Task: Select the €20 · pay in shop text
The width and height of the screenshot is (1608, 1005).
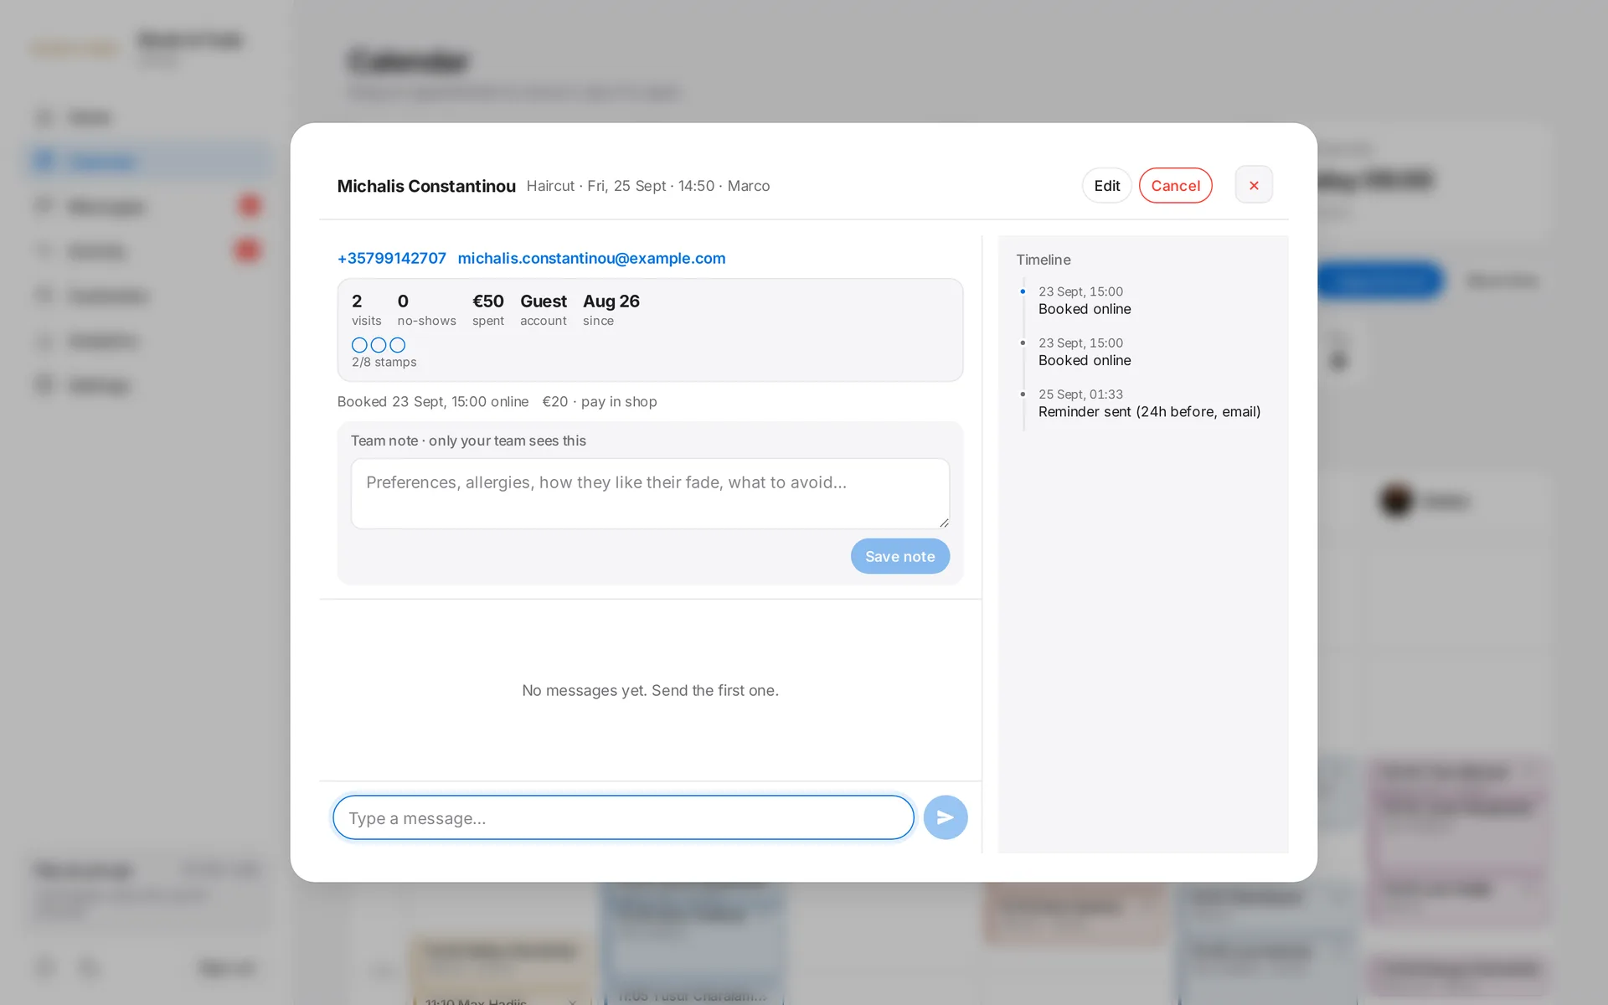Action: 600,402
